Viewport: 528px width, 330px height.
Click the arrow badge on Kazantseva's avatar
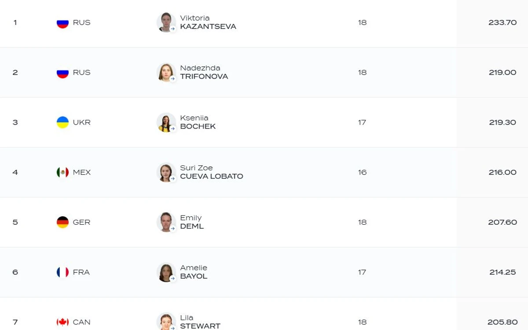[173, 29]
